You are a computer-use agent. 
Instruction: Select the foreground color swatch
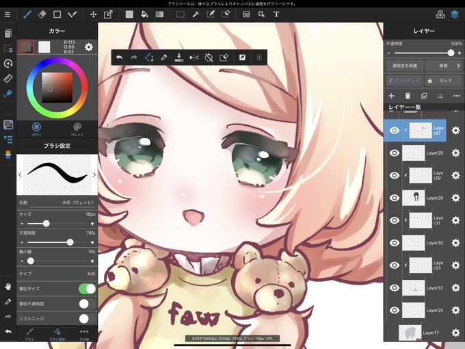[27, 47]
